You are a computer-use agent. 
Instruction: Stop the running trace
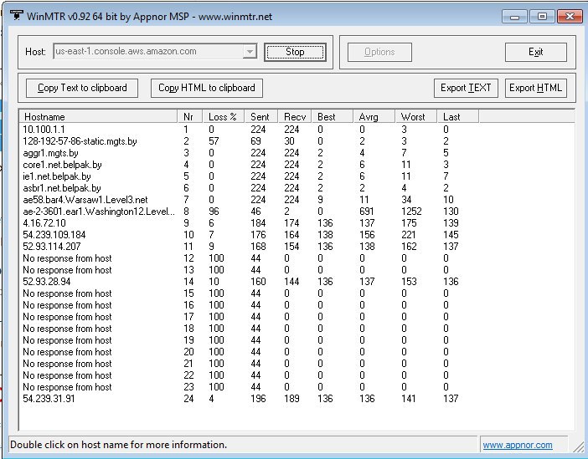coord(295,52)
